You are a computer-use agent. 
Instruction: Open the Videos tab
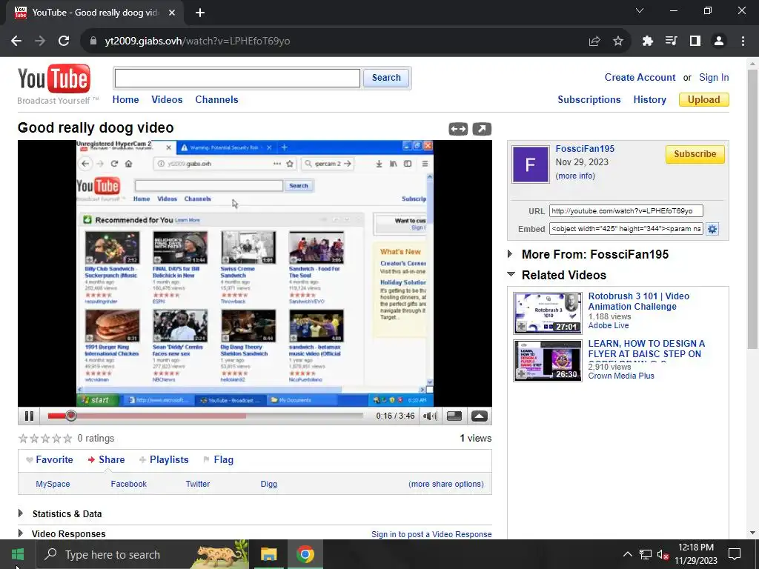click(x=167, y=100)
